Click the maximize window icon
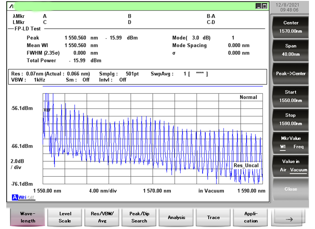The width and height of the screenshot is (315, 229). [x=264, y=6]
